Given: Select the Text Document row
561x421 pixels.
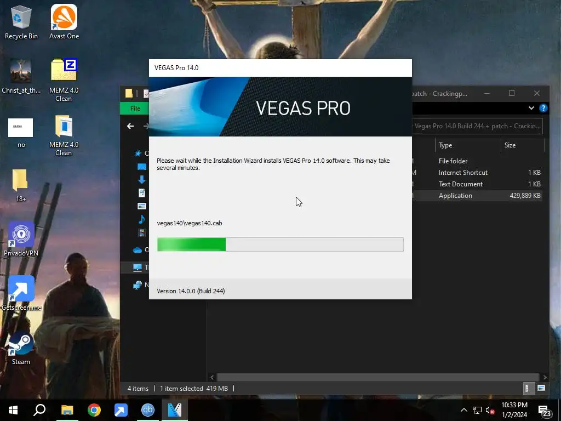Looking at the screenshot, I should pyautogui.click(x=478, y=184).
